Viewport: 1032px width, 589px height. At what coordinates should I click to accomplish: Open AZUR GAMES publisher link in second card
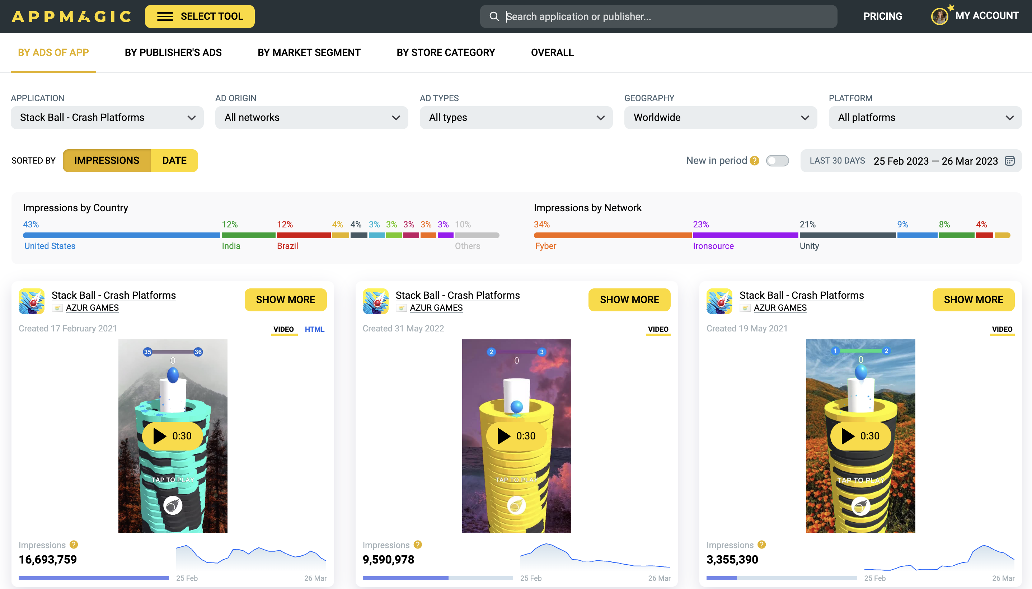436,308
